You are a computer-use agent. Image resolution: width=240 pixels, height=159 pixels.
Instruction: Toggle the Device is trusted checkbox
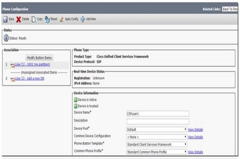[x=76, y=106]
